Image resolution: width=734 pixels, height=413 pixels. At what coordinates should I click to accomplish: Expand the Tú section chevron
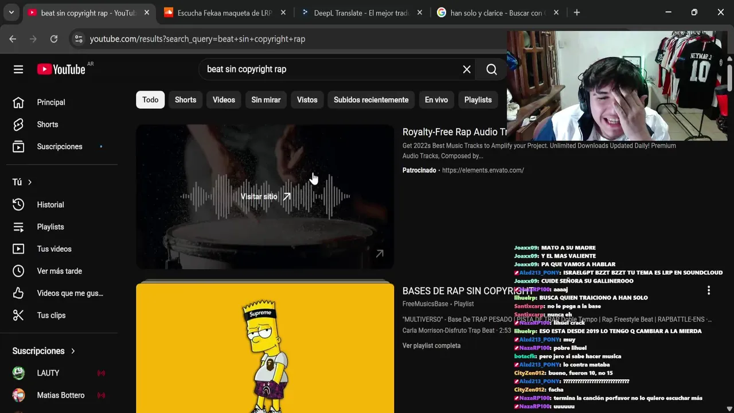click(30, 182)
